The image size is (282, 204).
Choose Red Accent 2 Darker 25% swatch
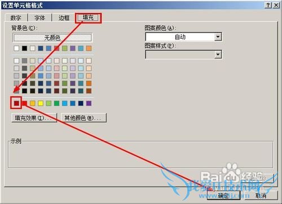56,83
